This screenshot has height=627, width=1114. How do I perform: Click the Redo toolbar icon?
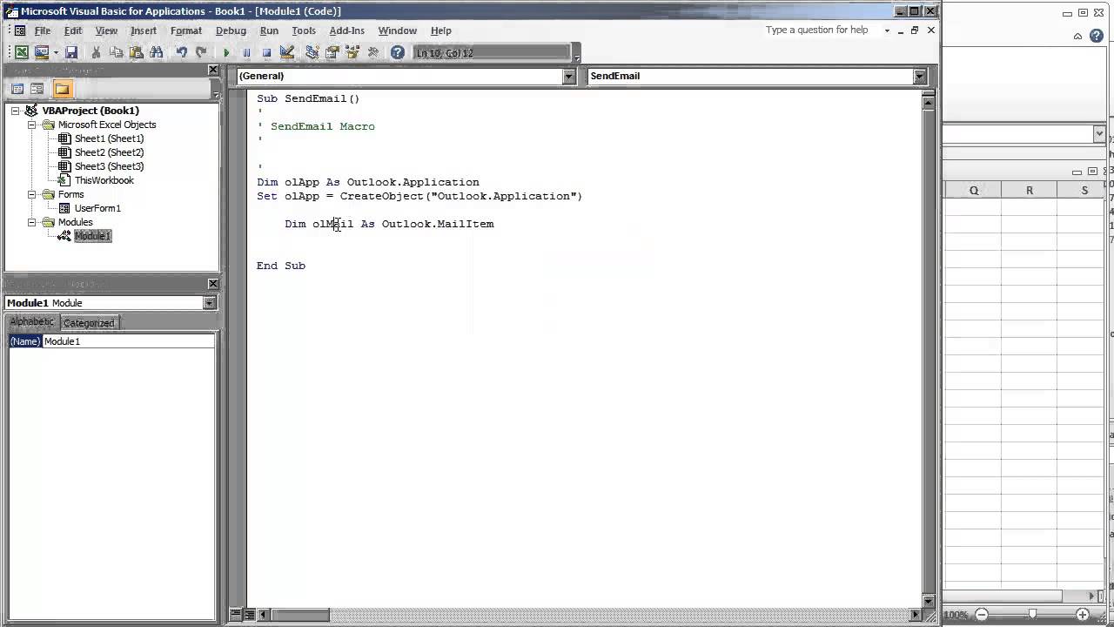click(x=201, y=53)
